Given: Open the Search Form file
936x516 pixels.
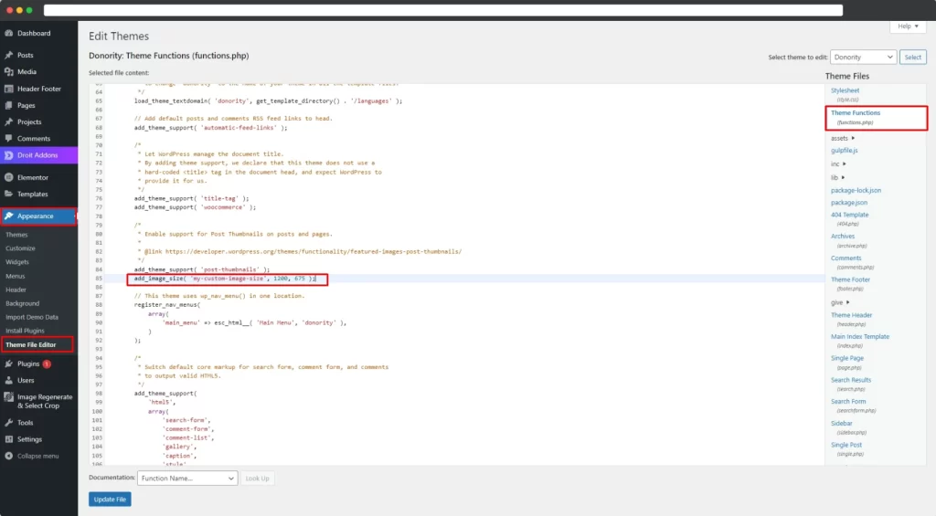Looking at the screenshot, I should (x=848, y=402).
